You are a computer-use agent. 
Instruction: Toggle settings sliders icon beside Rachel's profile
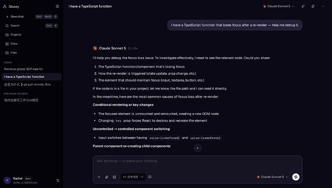tap(58, 180)
